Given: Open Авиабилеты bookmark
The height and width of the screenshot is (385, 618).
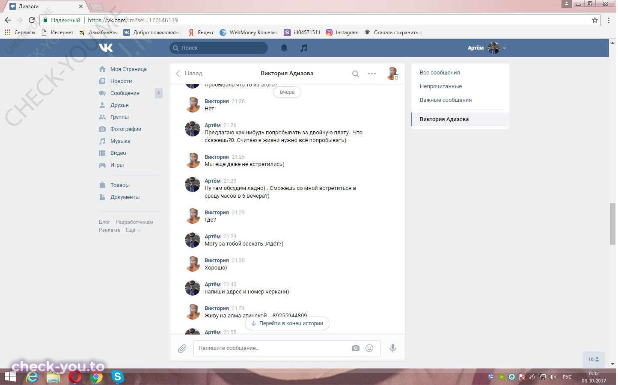Looking at the screenshot, I should coord(98,33).
